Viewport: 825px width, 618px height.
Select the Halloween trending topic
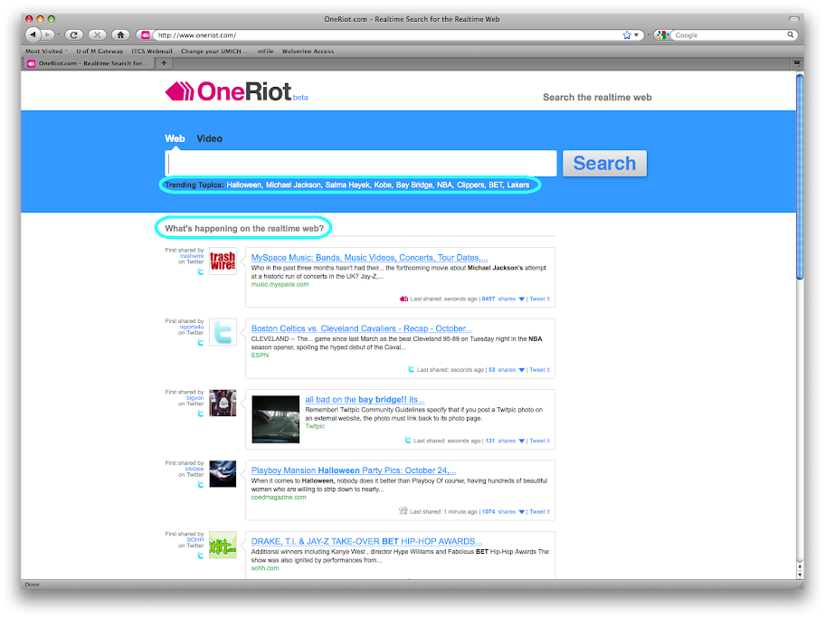(x=244, y=185)
